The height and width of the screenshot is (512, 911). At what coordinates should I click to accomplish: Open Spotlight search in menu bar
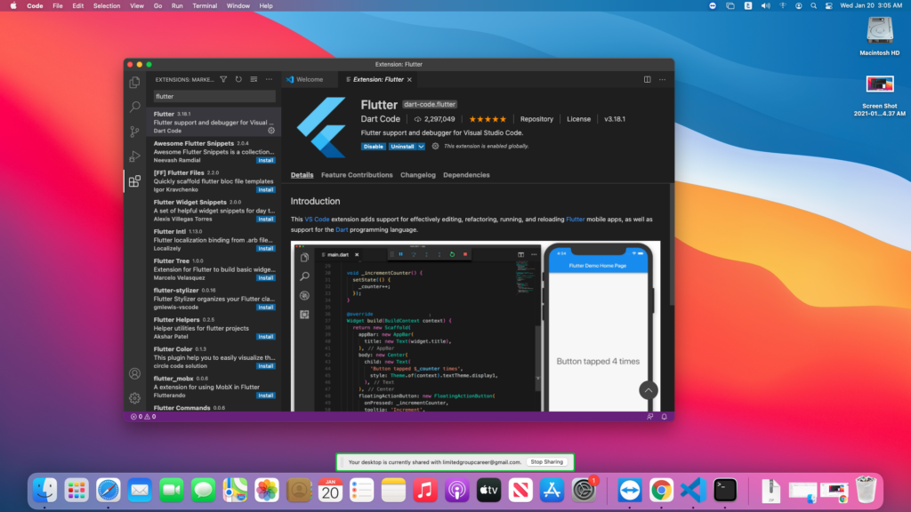point(813,6)
